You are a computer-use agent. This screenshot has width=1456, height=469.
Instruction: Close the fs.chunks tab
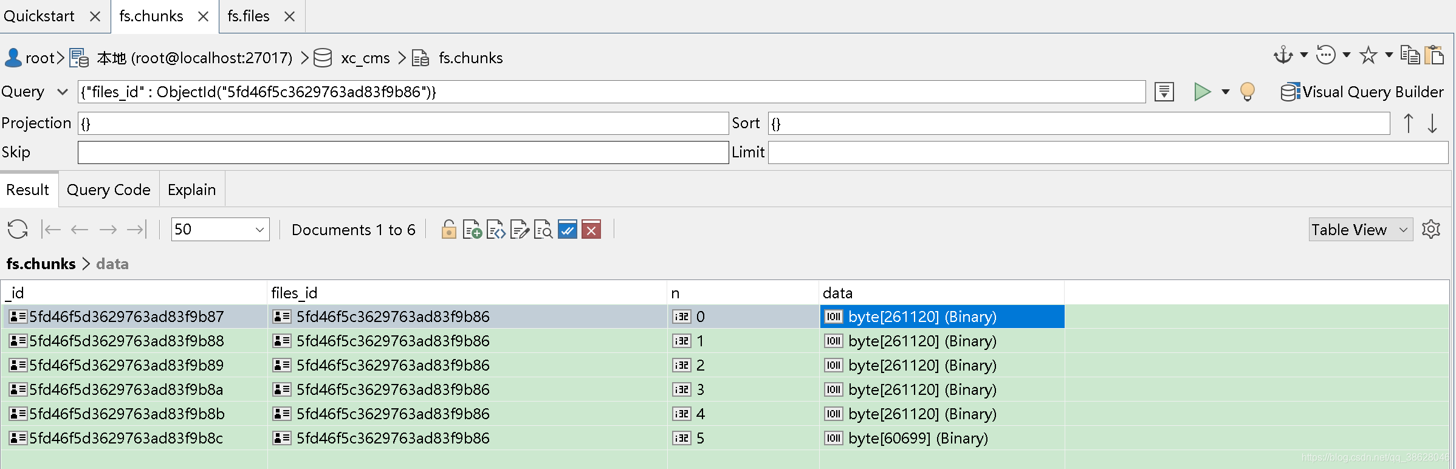(x=204, y=17)
